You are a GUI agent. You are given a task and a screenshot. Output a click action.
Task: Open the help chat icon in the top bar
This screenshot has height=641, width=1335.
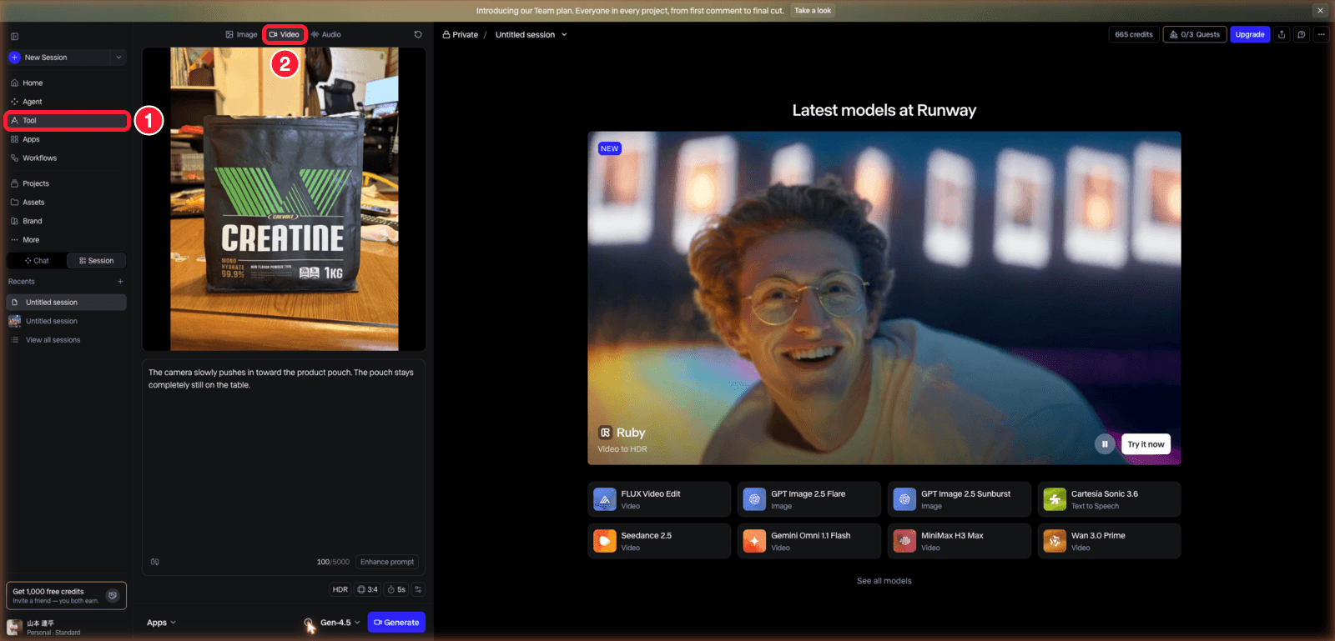pyautogui.click(x=1301, y=34)
